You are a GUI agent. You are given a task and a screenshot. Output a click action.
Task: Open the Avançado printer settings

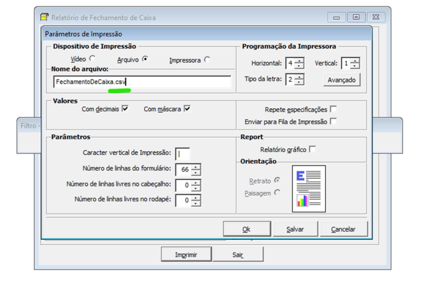coord(342,80)
